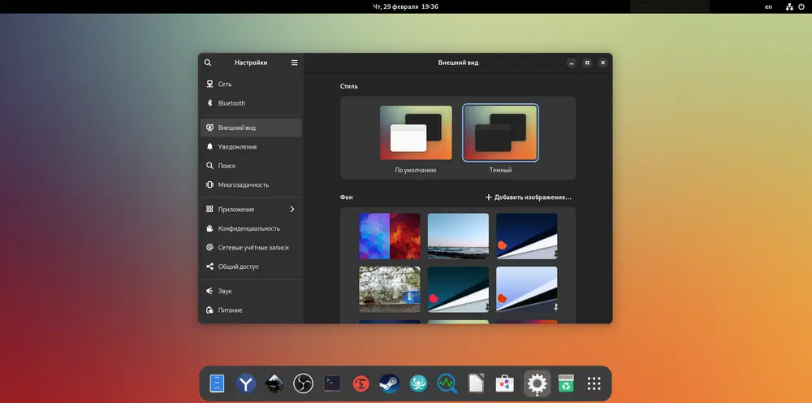
Task: Show all applications grid in dock
Action: point(594,383)
